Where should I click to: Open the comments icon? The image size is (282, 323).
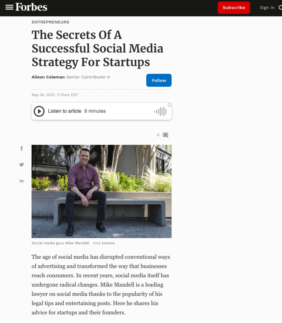[165, 135]
